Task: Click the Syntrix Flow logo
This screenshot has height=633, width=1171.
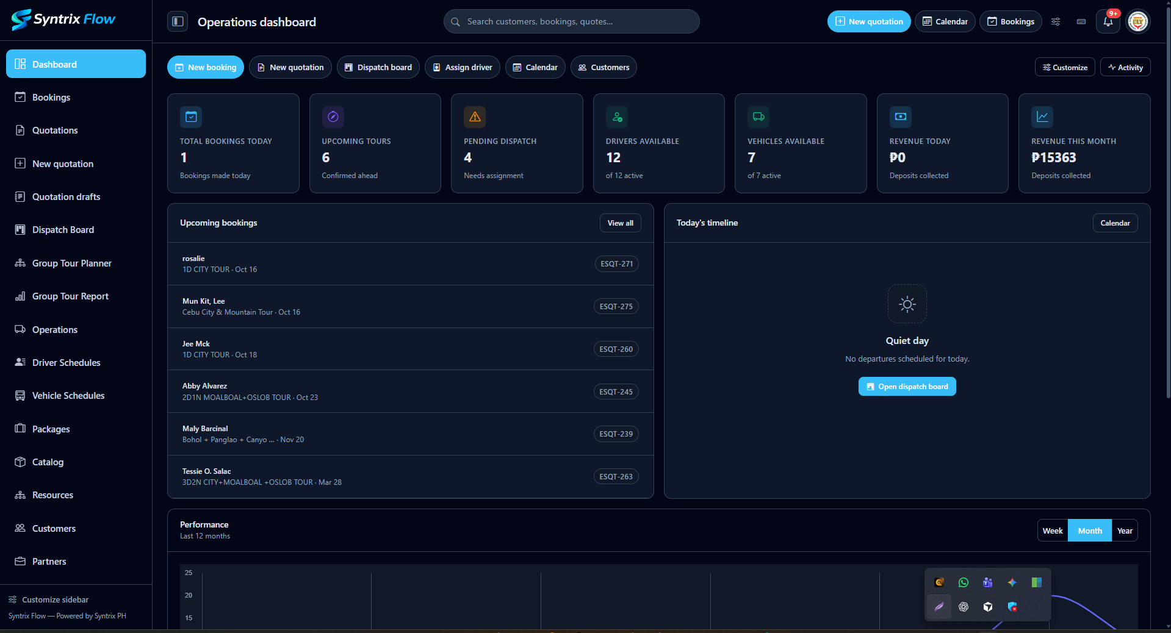Action: [63, 20]
